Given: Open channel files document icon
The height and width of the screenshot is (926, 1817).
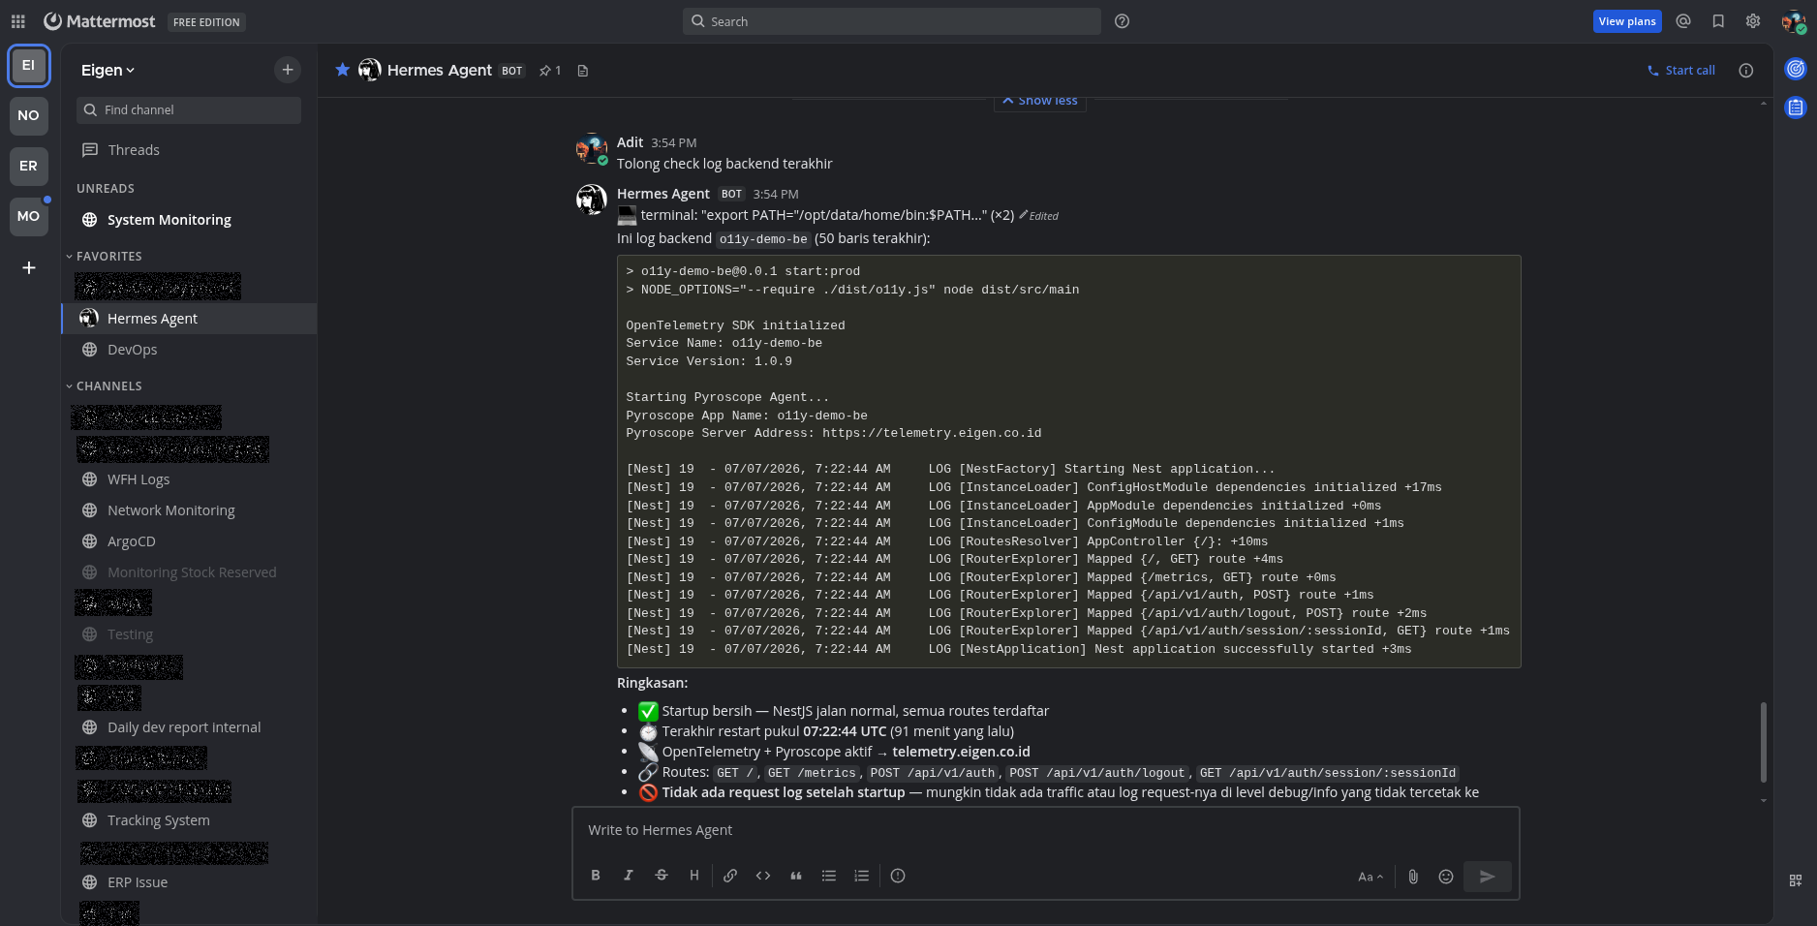Looking at the screenshot, I should point(583,71).
